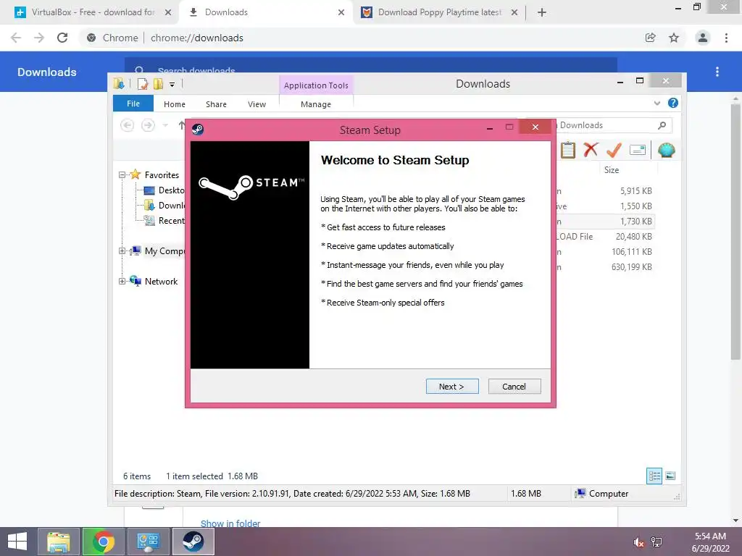742x556 pixels.
Task: Click the Steam icon in Setup title bar
Action: point(198,129)
